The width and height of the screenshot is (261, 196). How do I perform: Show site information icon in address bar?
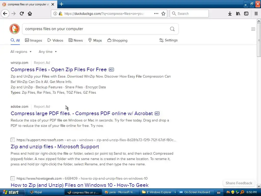pos(55,14)
